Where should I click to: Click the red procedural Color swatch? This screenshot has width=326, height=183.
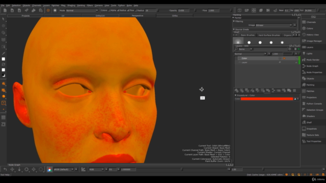pyautogui.click(x=267, y=99)
